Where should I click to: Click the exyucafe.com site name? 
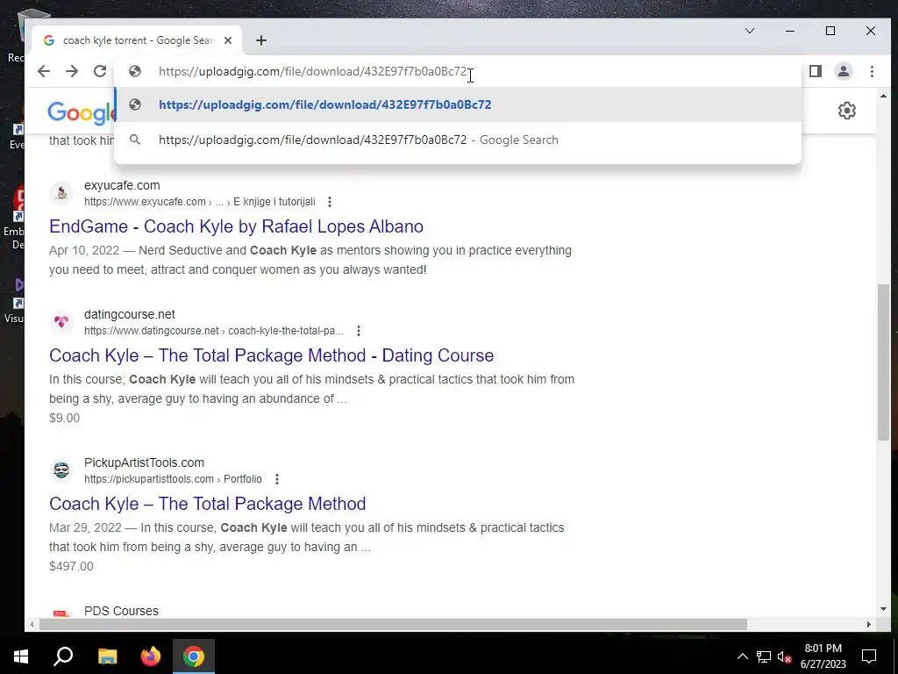[x=122, y=185]
